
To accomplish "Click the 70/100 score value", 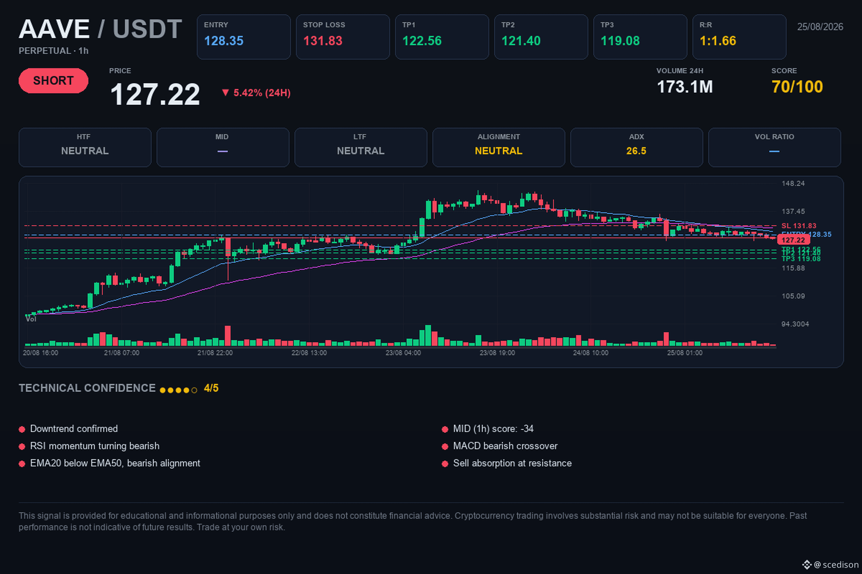I will click(797, 87).
